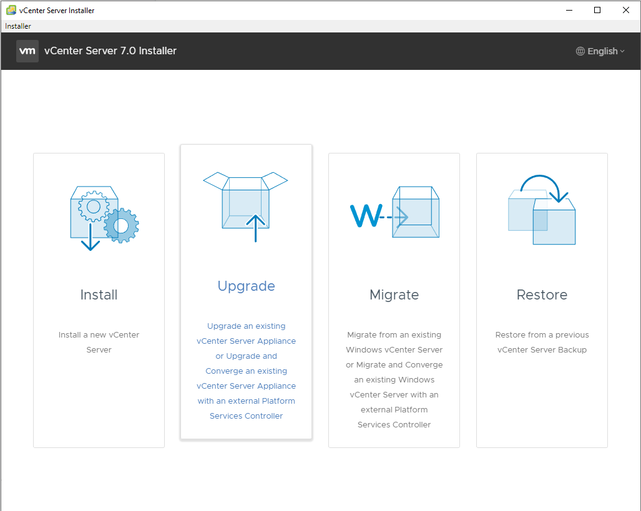Image resolution: width=641 pixels, height=511 pixels.
Task: Choose the Upgrade heading
Action: click(246, 286)
